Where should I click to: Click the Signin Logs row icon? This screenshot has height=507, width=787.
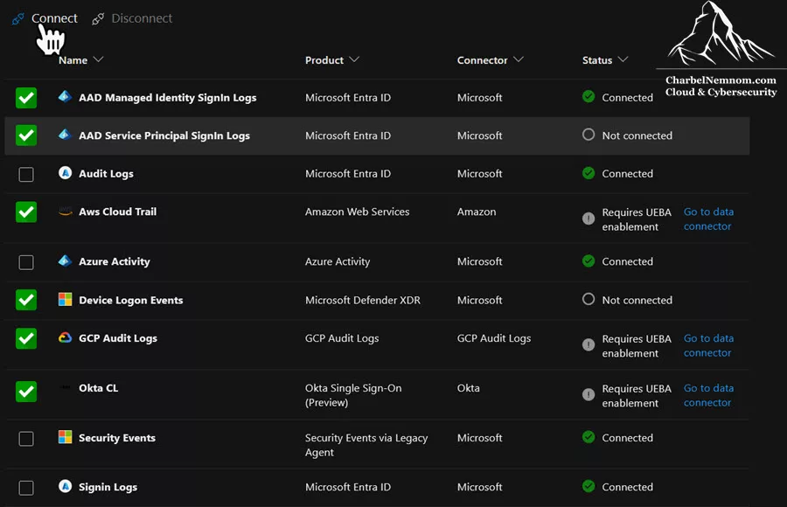coord(65,486)
